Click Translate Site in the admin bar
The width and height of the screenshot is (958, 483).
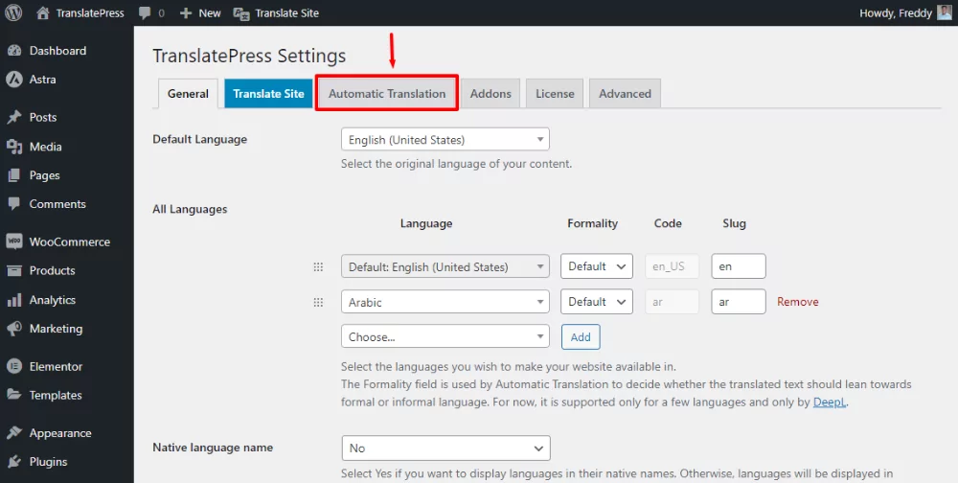[x=287, y=12]
